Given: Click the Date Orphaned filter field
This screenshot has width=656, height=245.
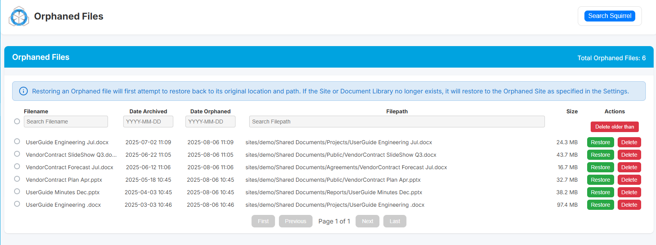Looking at the screenshot, I should tap(210, 122).
